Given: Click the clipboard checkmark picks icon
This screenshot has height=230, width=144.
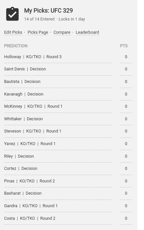Looking at the screenshot, I should point(12,14).
